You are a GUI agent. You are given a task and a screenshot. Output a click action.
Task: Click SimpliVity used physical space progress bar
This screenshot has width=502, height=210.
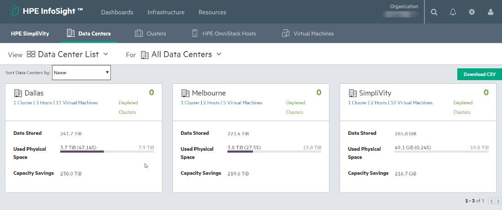pyautogui.click(x=442, y=152)
